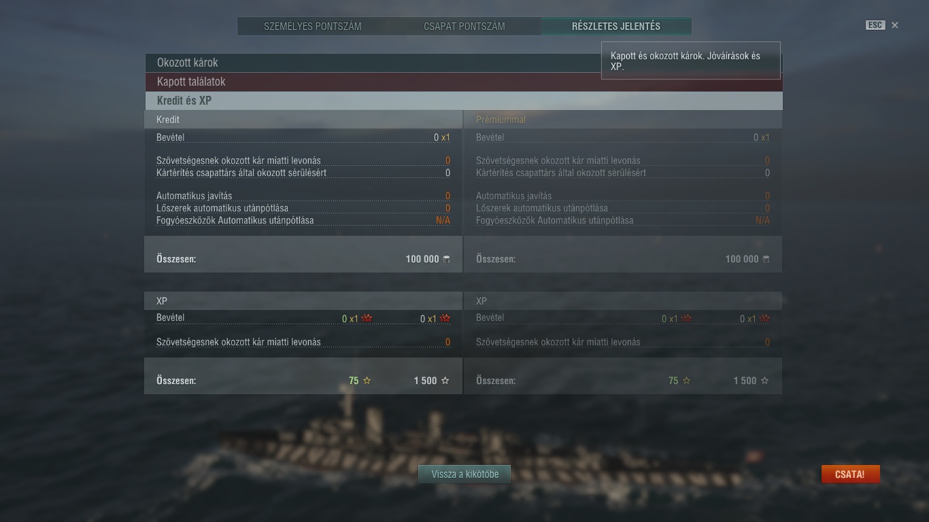Click the white star icon next to 1 500 total

[445, 381]
